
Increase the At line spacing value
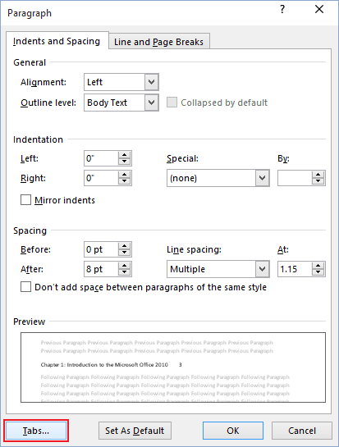tap(318, 266)
